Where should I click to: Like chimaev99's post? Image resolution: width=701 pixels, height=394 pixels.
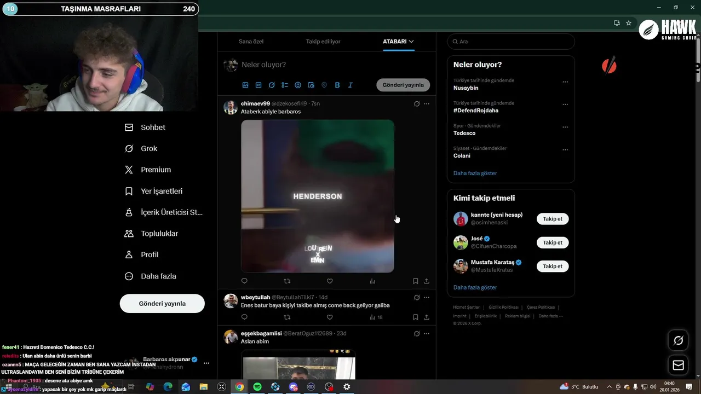[x=330, y=281]
